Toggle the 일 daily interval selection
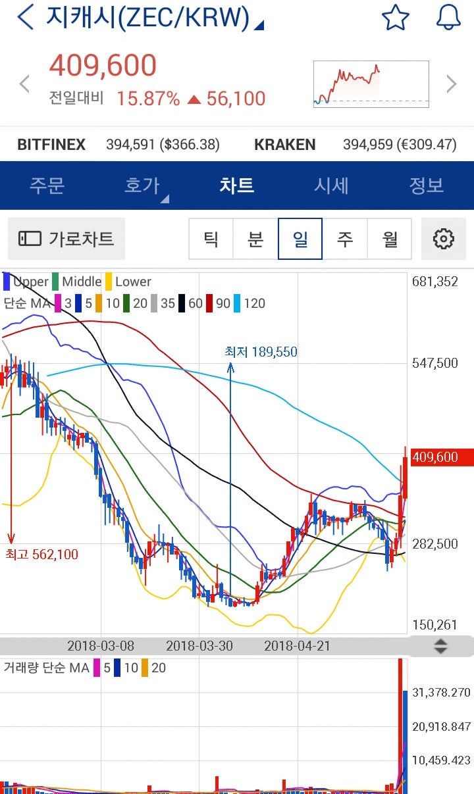Screen dimensions: 474x794 click(300, 239)
